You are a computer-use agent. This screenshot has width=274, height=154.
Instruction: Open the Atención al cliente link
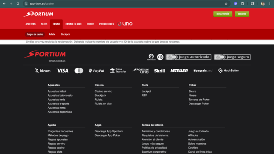tap(152, 139)
